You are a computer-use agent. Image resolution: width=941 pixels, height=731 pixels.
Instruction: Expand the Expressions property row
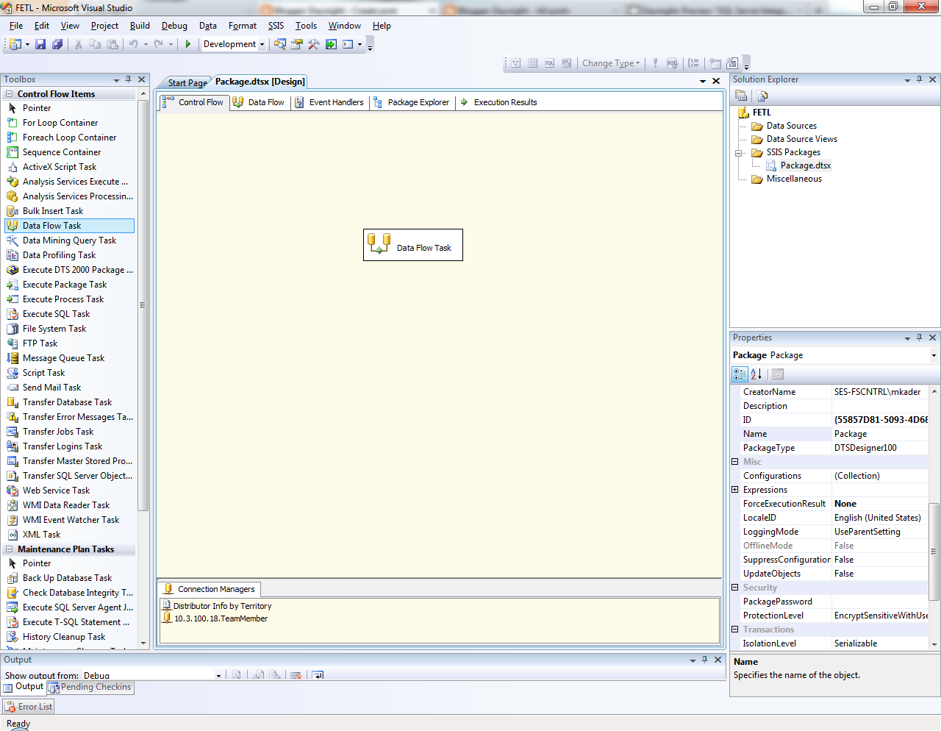click(x=734, y=489)
